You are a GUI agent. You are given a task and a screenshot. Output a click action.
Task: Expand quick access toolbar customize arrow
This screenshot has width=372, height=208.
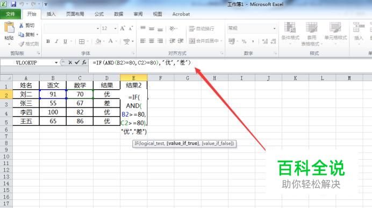[x=46, y=4]
